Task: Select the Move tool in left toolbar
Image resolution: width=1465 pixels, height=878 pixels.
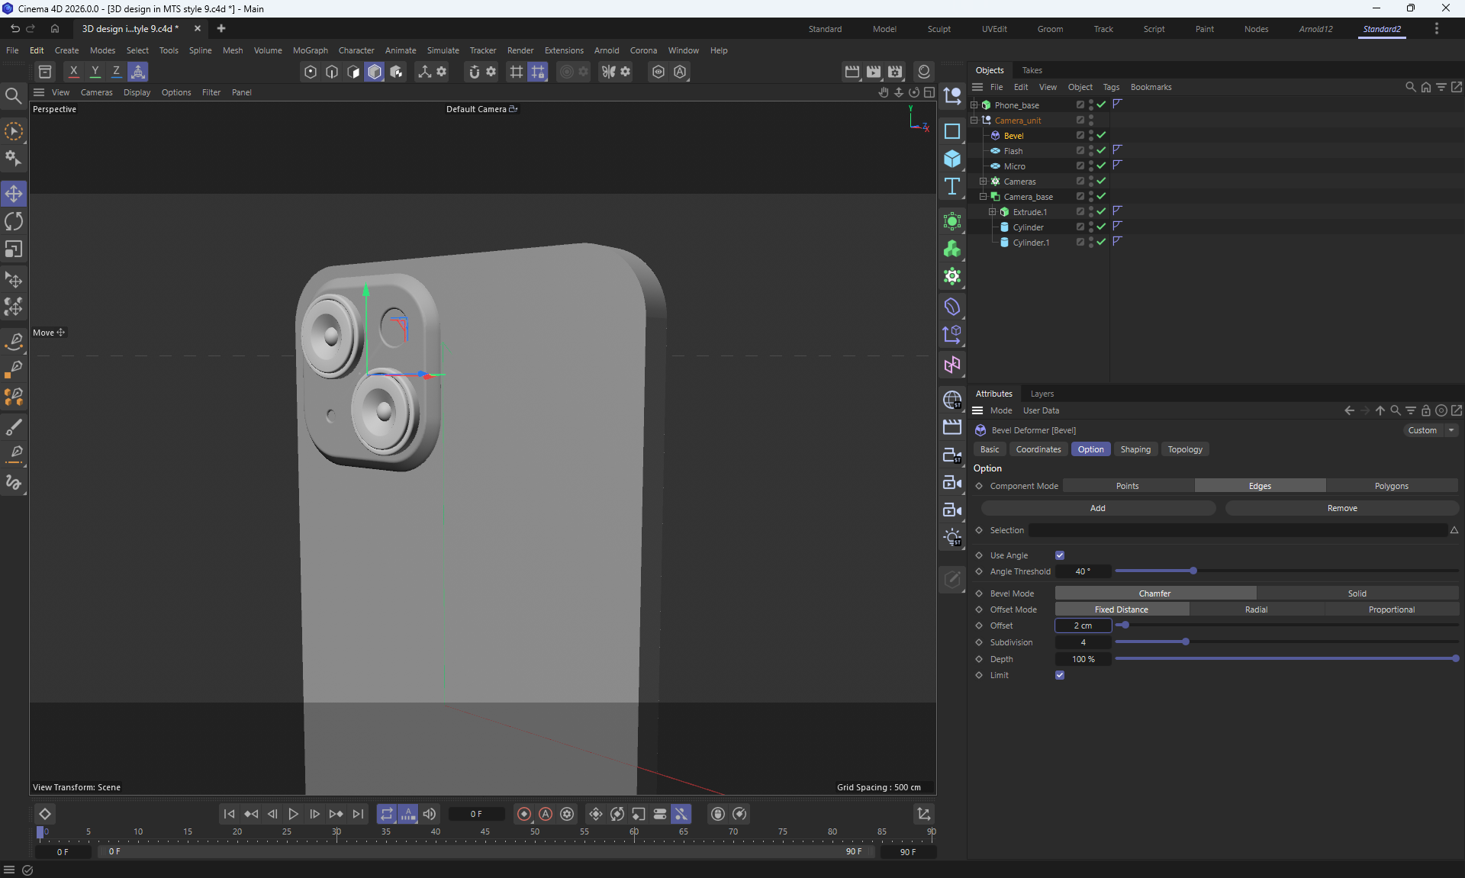Action: click(x=14, y=193)
